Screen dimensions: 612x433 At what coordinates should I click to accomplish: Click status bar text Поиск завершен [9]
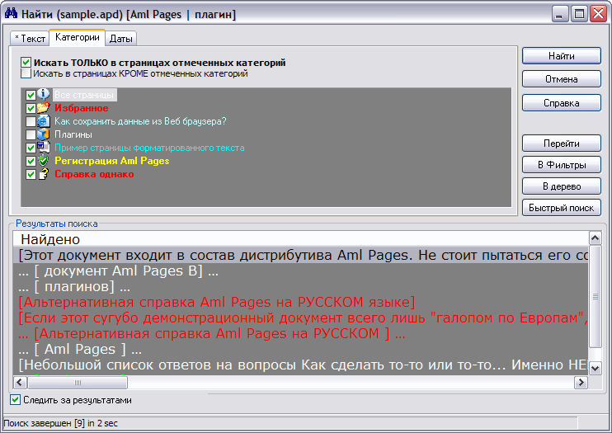[x=60, y=423]
